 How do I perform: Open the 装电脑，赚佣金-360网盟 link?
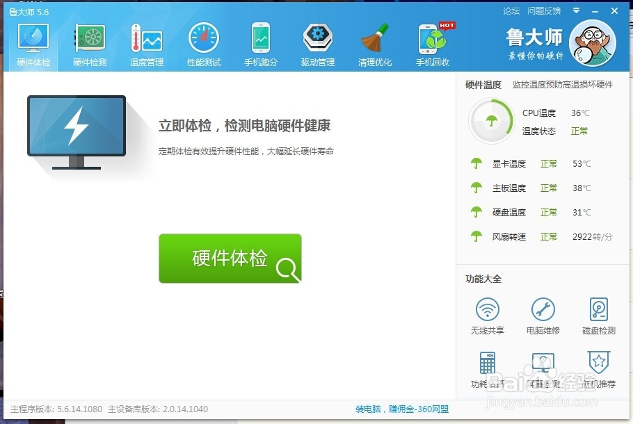coord(401,409)
